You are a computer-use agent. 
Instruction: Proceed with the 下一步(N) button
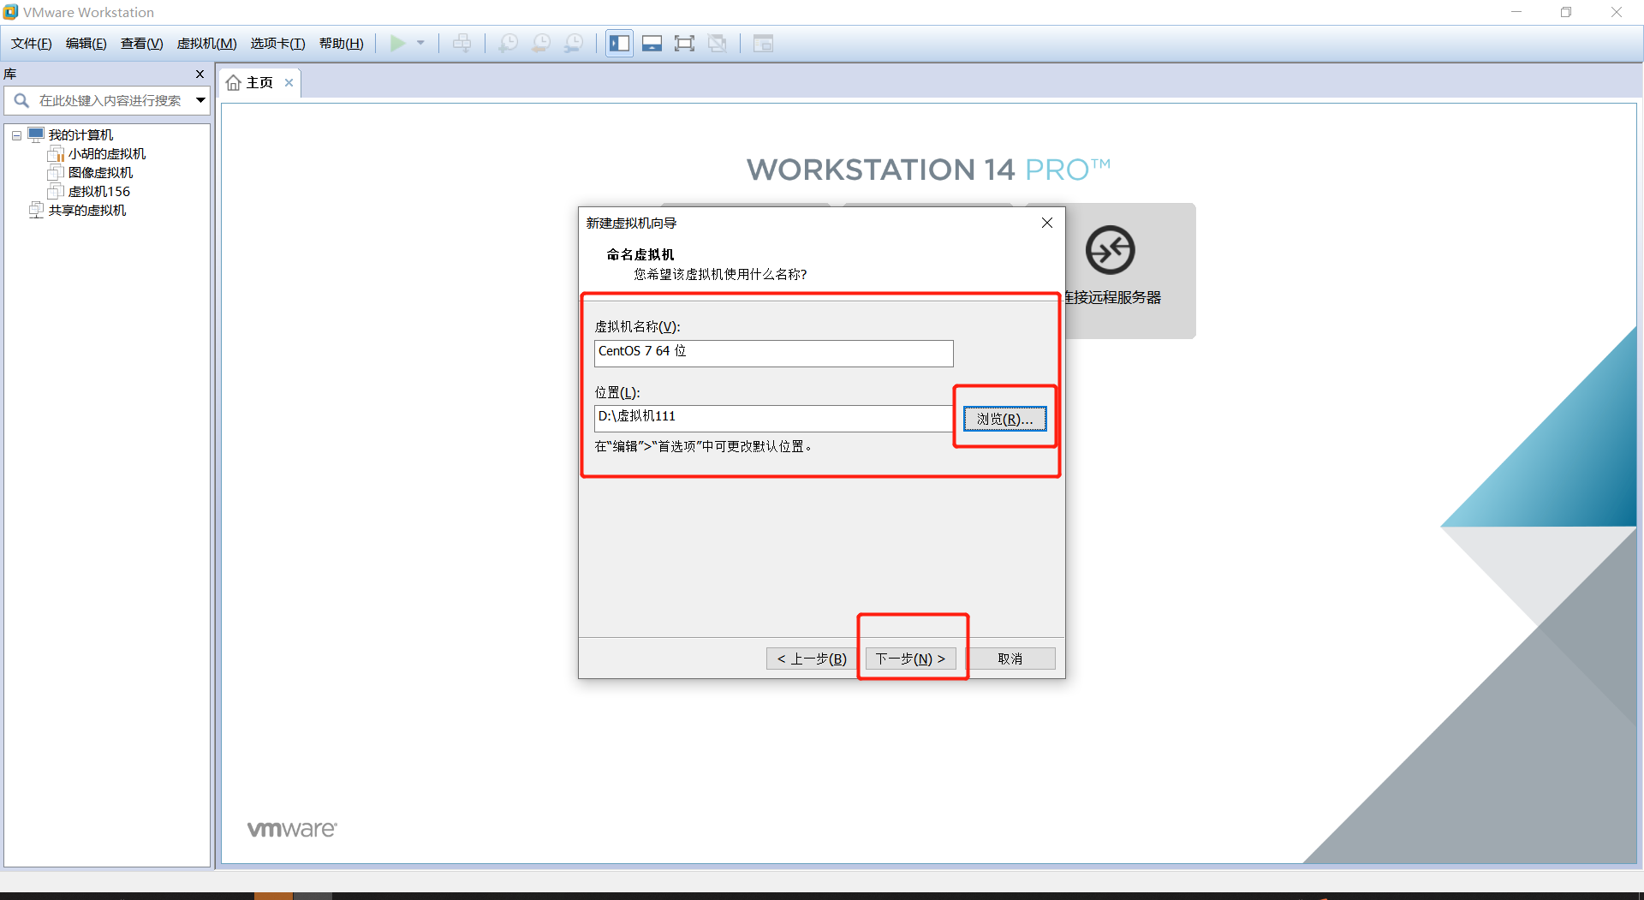click(910, 659)
